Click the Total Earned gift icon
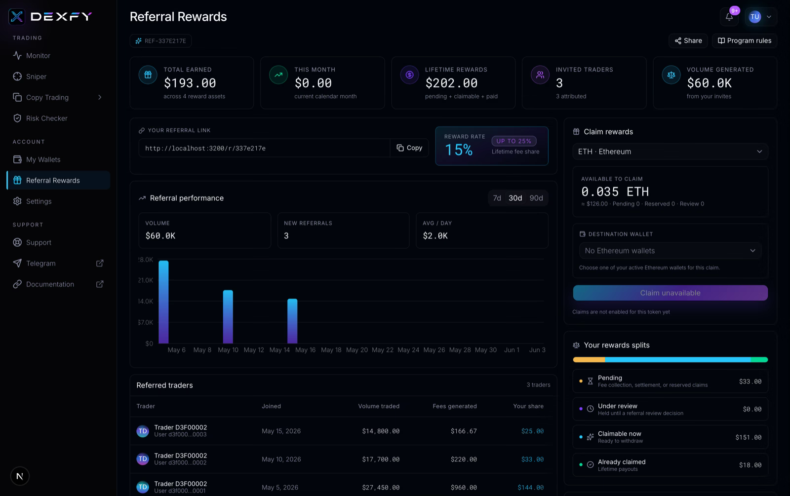The height and width of the screenshot is (496, 790). pyautogui.click(x=148, y=75)
